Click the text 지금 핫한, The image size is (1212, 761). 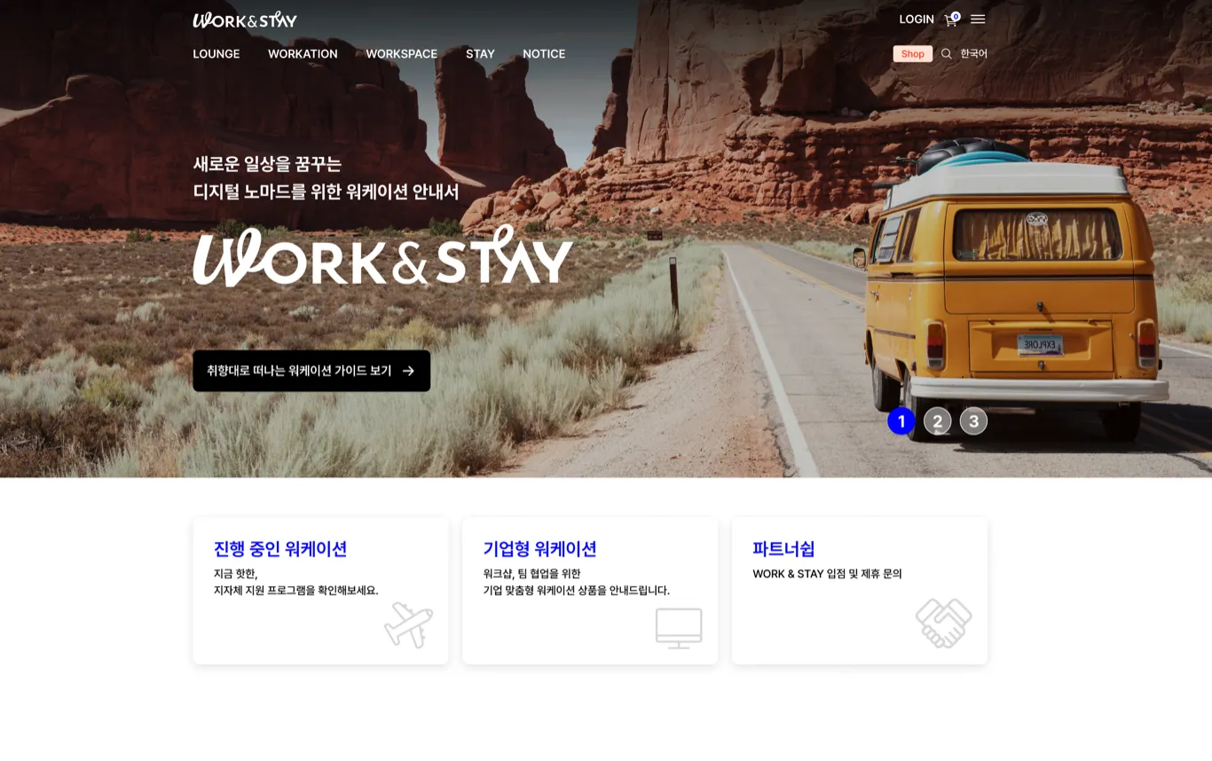(235, 574)
